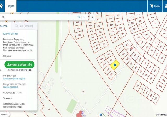Click the Документы объекта button

coord(20,64)
